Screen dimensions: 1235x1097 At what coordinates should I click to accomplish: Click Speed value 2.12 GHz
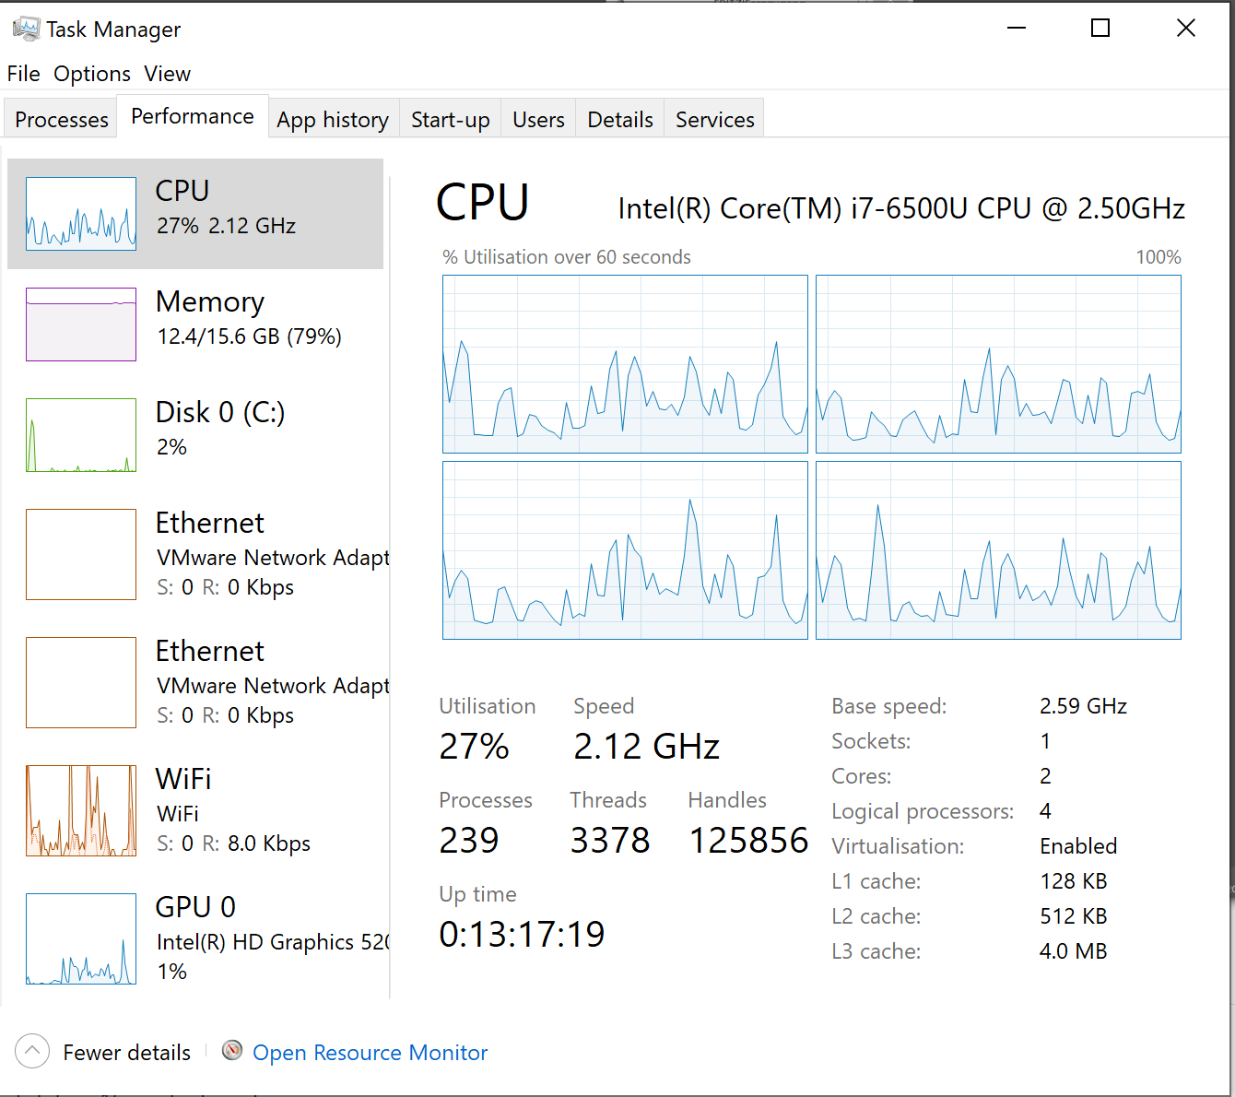pyautogui.click(x=646, y=747)
